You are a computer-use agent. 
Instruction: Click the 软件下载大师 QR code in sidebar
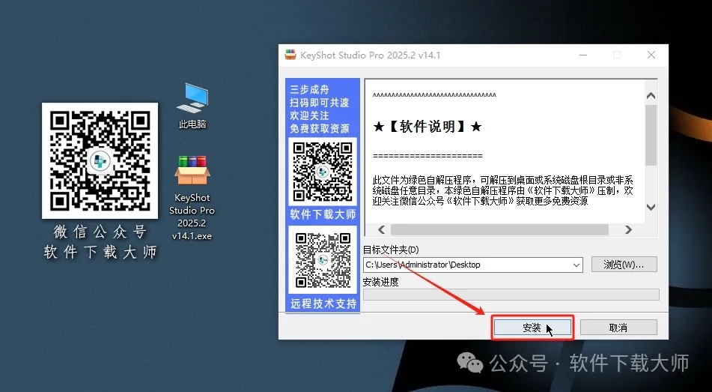(x=323, y=172)
